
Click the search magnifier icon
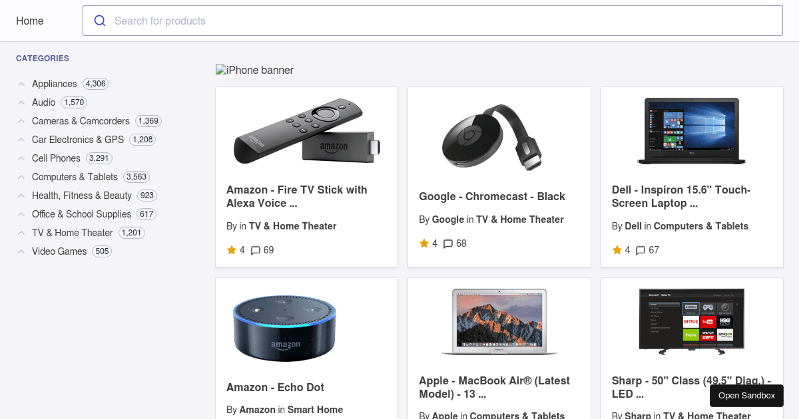pos(100,21)
